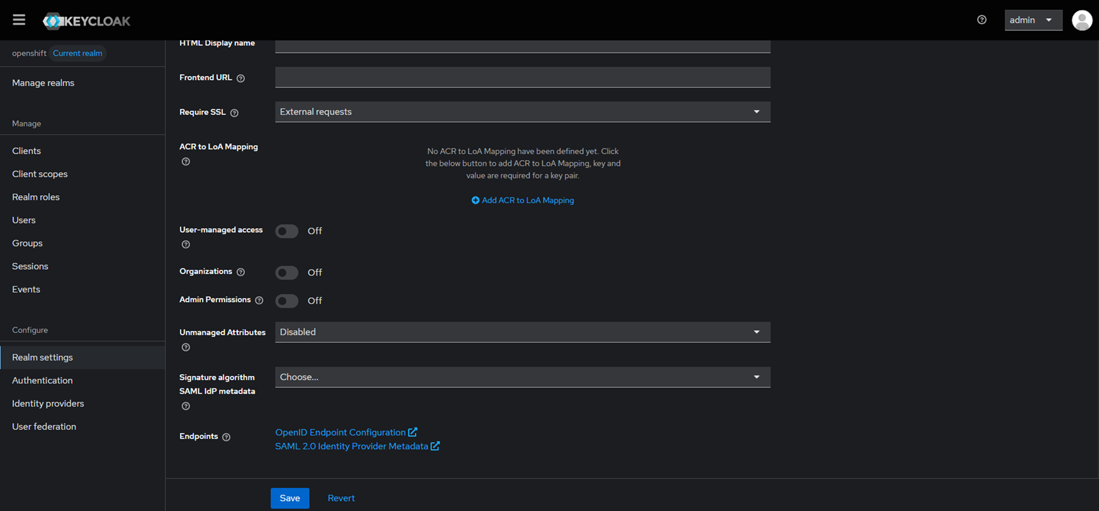Open Signature algorithm SAML IdP metadata dropdown
Screen dimensions: 1099x511
(x=522, y=377)
